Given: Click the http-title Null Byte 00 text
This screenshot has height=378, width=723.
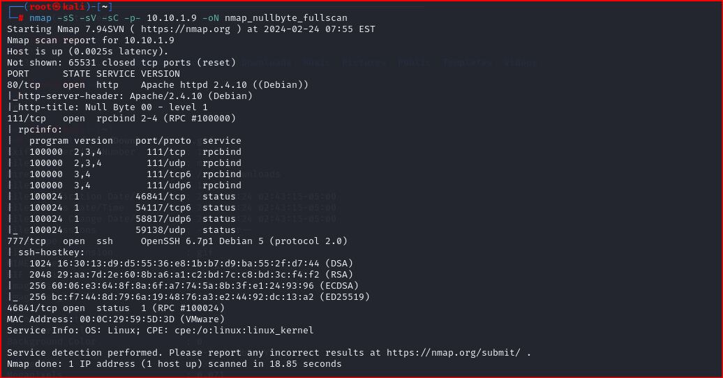Looking at the screenshot, I should pos(147,107).
